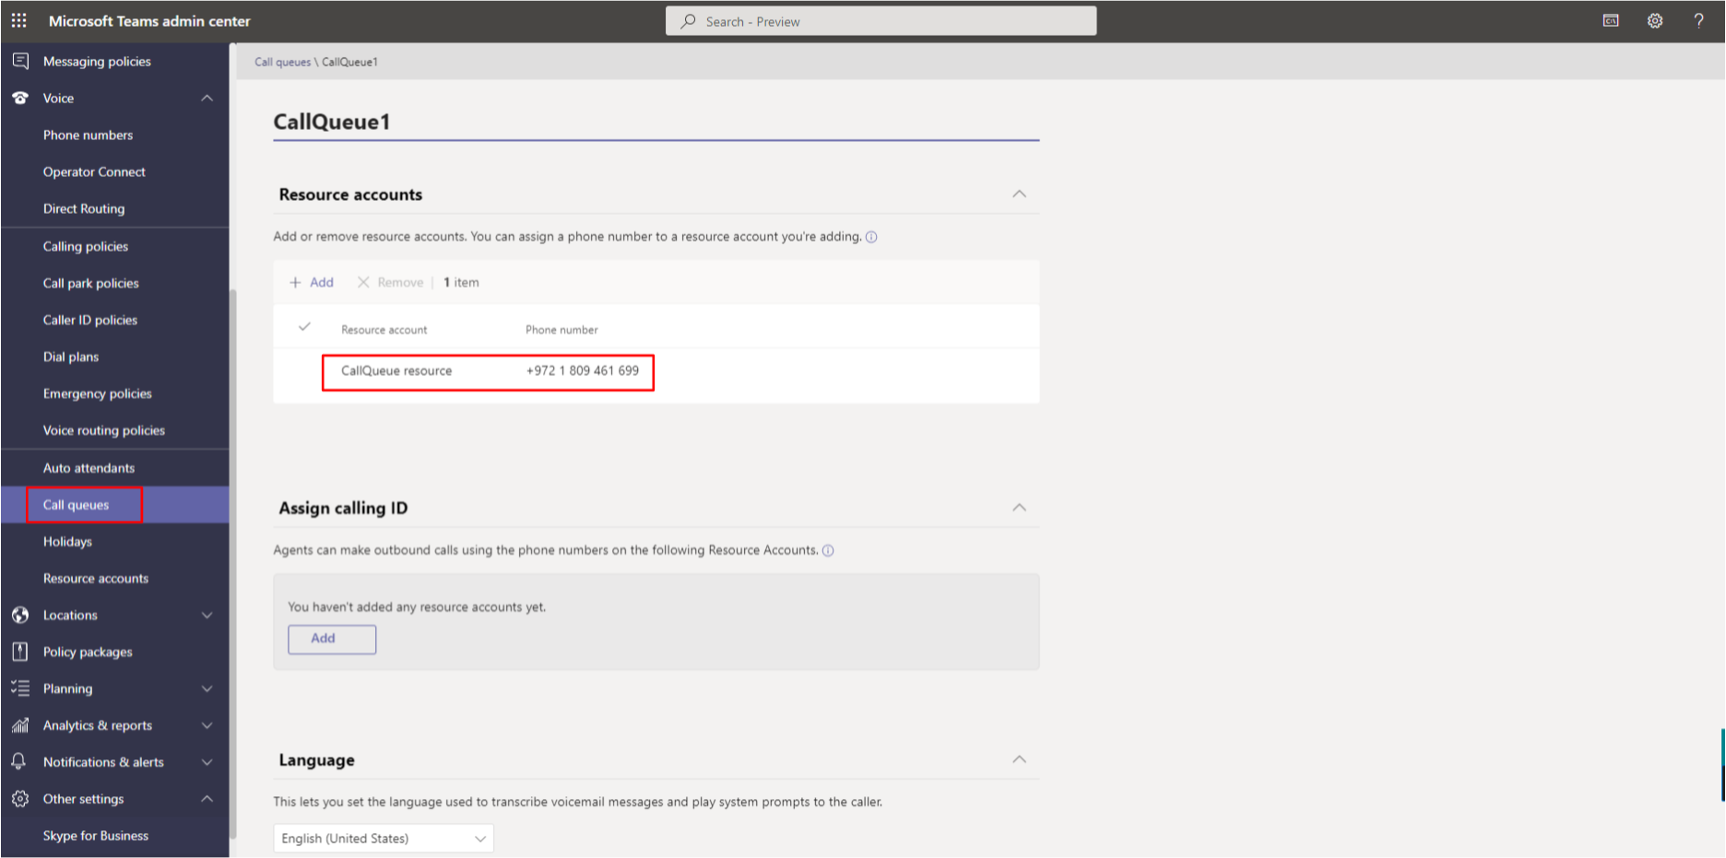This screenshot has height=858, width=1726.
Task: Click the Resource account column header
Action: (x=384, y=330)
